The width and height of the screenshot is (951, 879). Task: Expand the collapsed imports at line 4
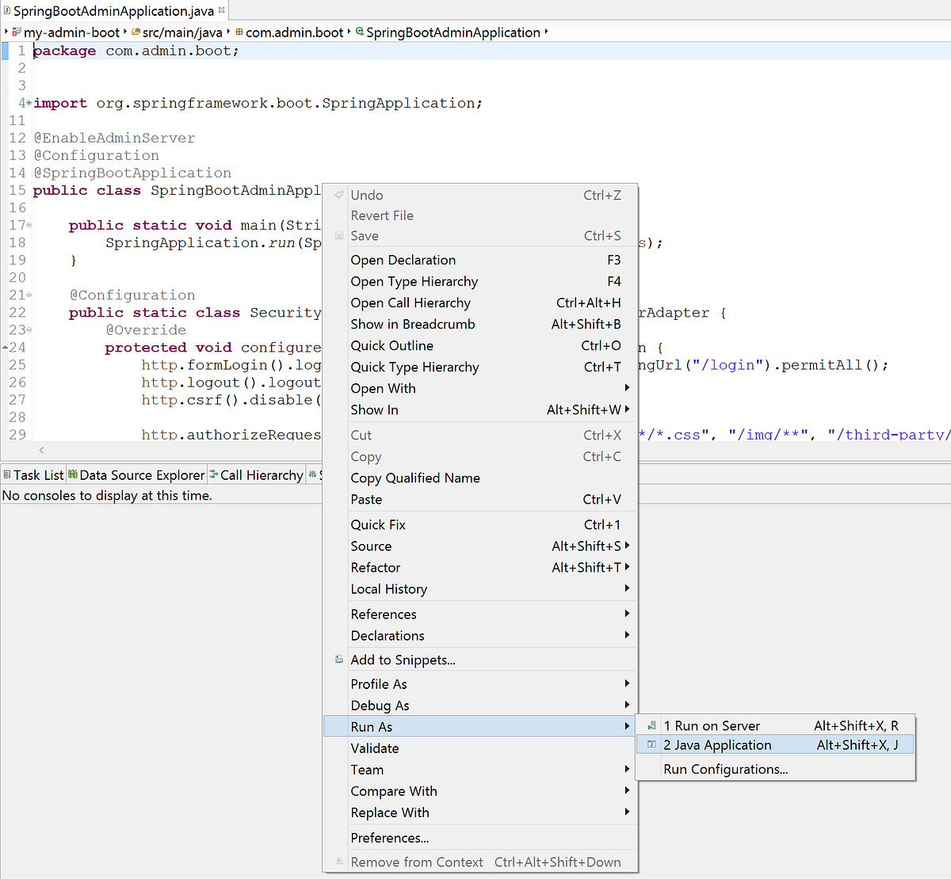28,102
